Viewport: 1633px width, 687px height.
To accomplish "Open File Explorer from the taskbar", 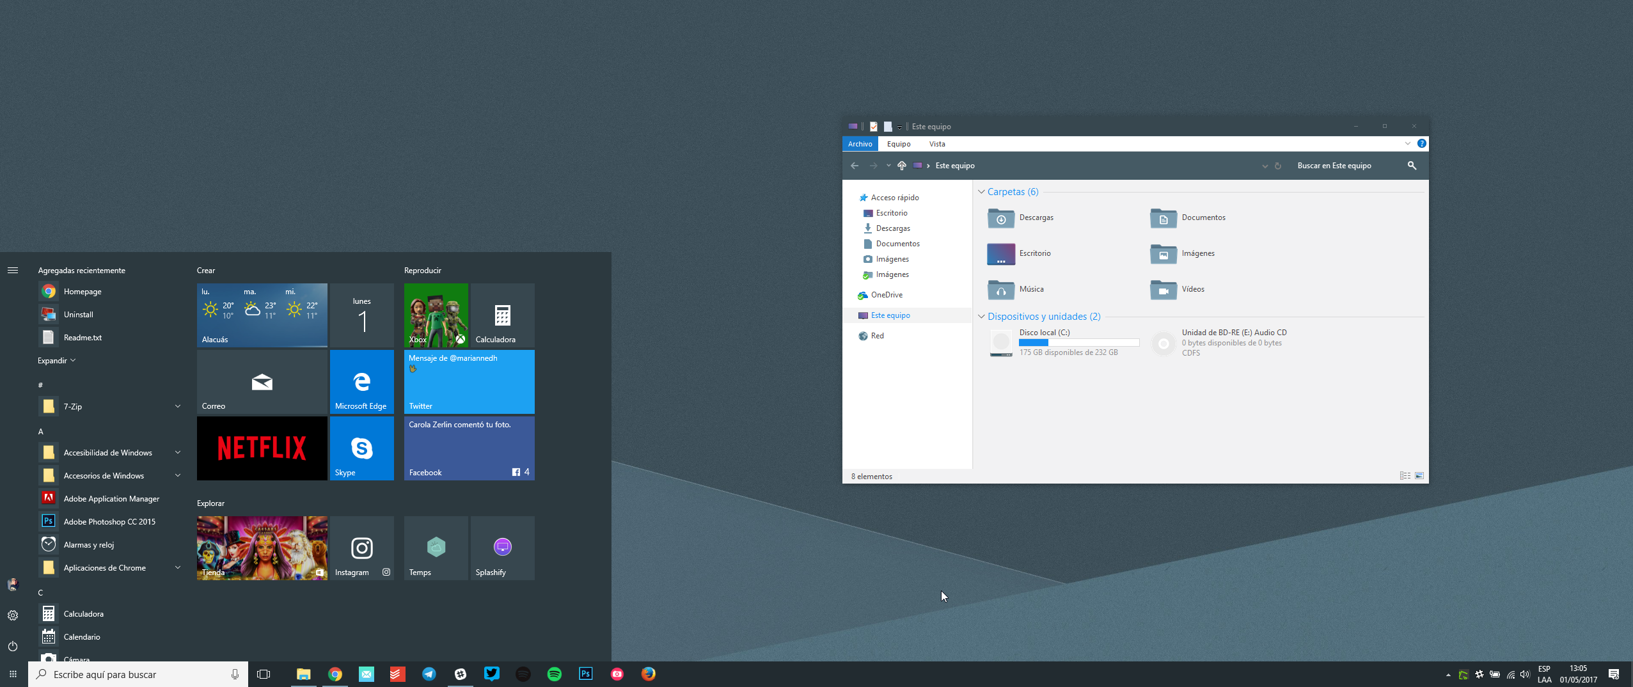I will pyautogui.click(x=304, y=674).
